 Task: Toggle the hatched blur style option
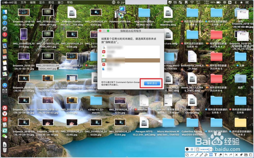click(x=192, y=149)
